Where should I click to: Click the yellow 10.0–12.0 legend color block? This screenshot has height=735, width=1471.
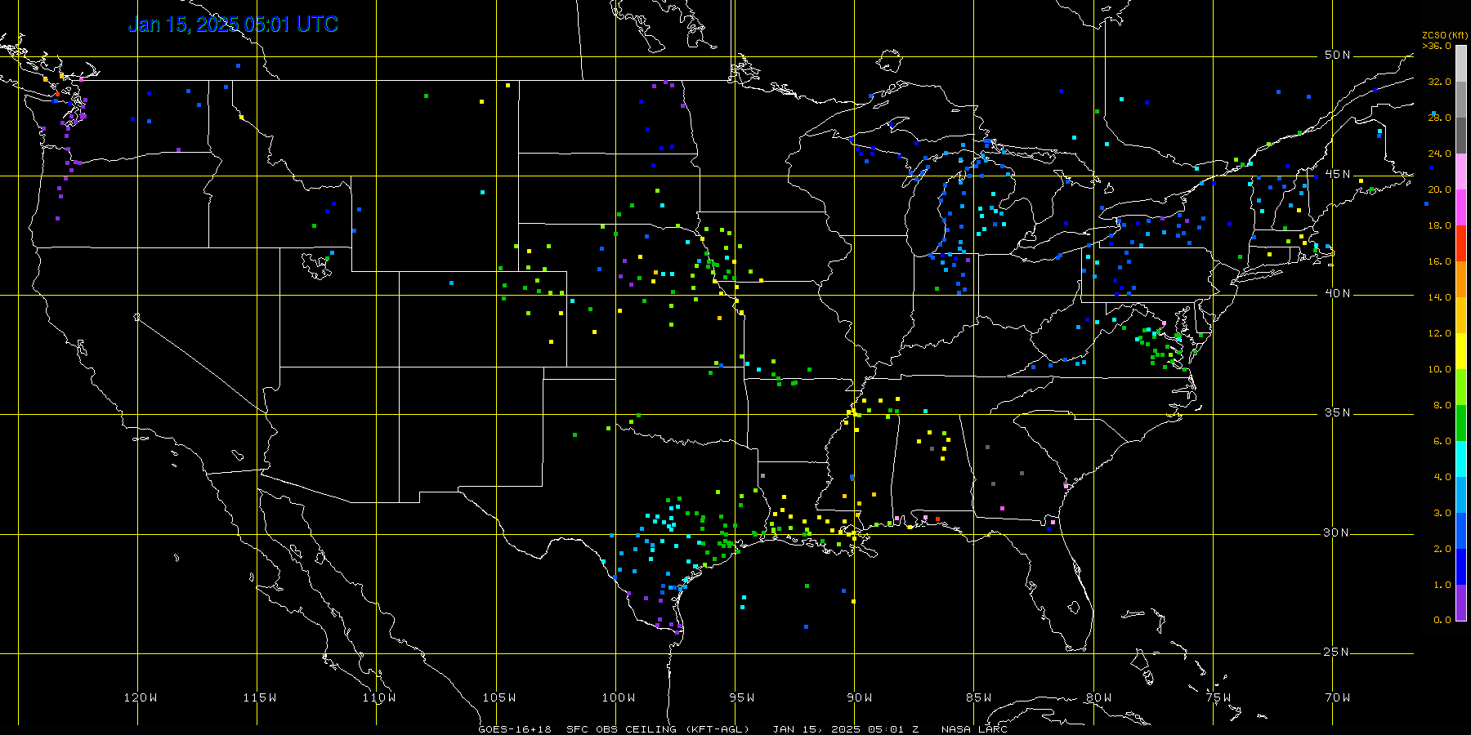(x=1461, y=351)
